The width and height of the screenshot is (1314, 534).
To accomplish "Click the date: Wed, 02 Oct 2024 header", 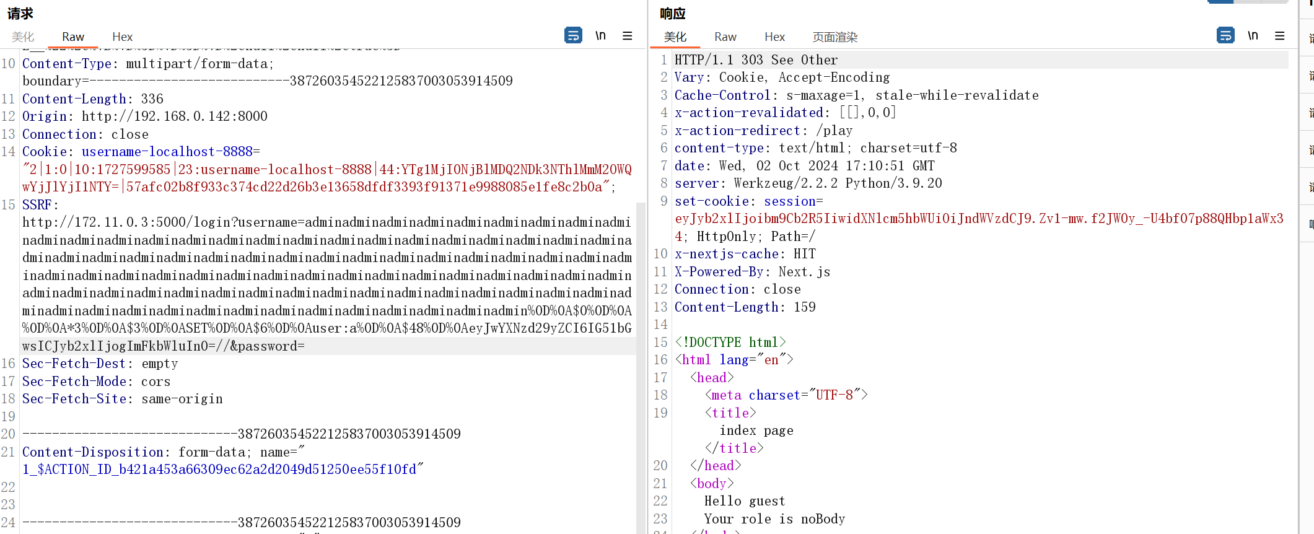I will pos(805,165).
